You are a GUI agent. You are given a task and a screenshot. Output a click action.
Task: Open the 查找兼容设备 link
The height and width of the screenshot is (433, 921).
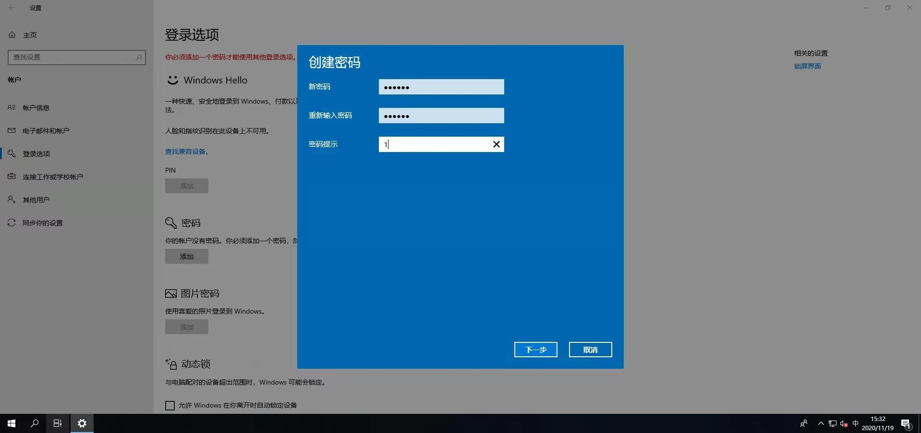tap(186, 152)
